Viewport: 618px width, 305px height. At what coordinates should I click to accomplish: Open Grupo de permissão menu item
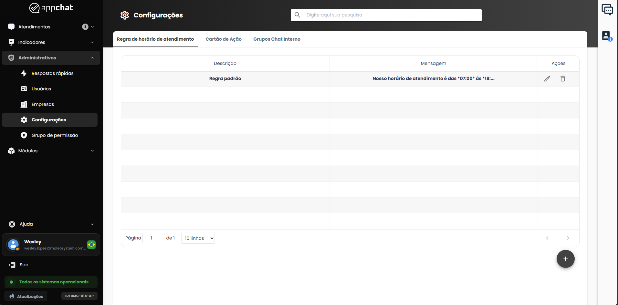[55, 135]
